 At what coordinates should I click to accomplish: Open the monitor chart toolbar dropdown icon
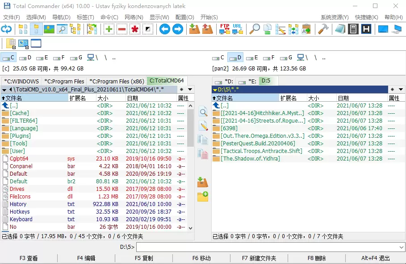(x=23, y=44)
